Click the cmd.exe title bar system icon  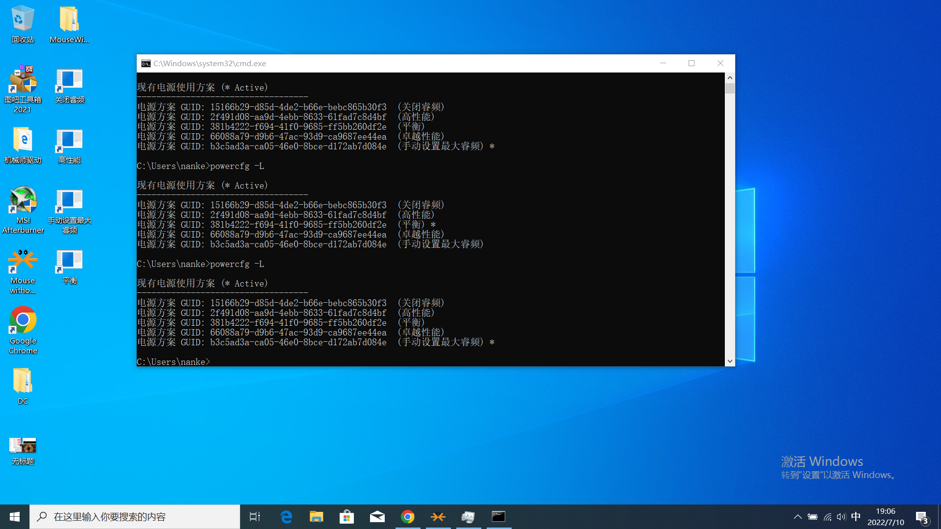click(x=146, y=64)
